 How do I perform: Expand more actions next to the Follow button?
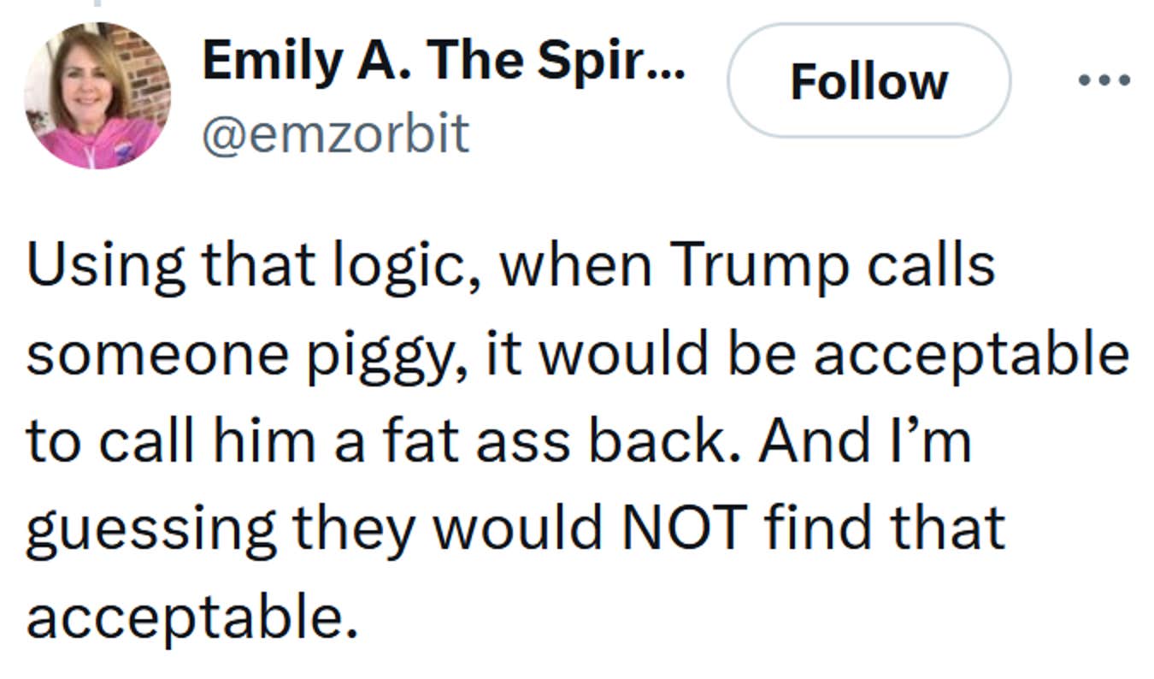pyautogui.click(x=1103, y=81)
